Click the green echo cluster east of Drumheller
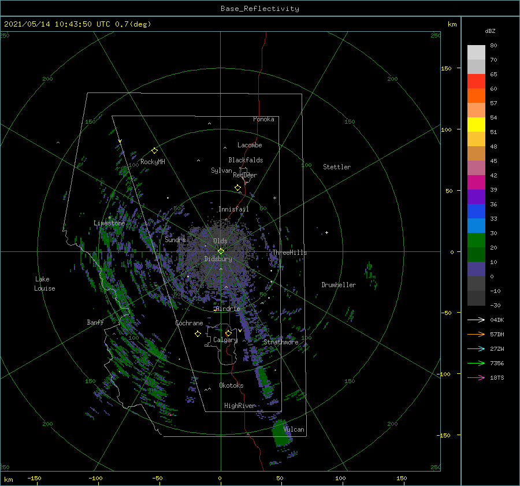 (371, 274)
